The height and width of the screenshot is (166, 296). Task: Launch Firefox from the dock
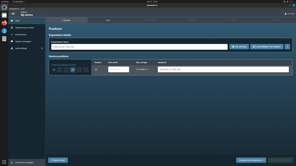click(4, 23)
